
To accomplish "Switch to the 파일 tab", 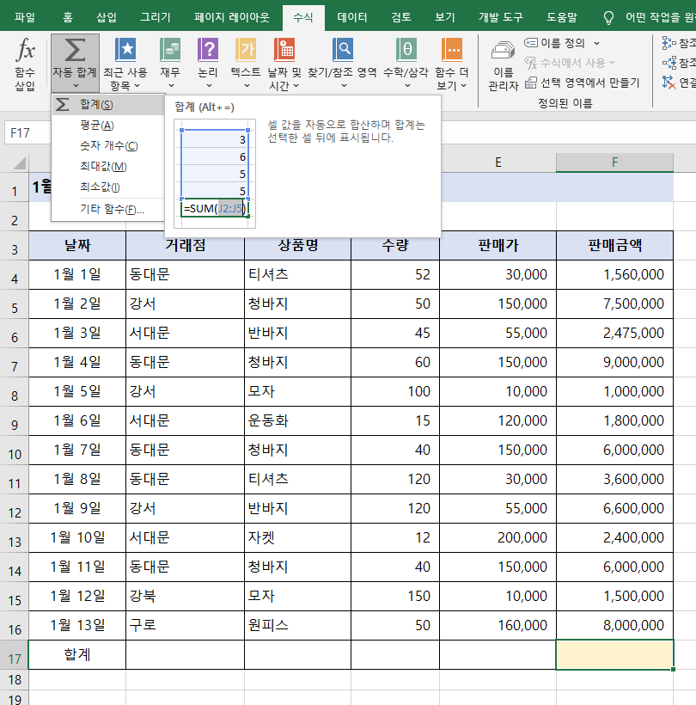I will tap(25, 17).
